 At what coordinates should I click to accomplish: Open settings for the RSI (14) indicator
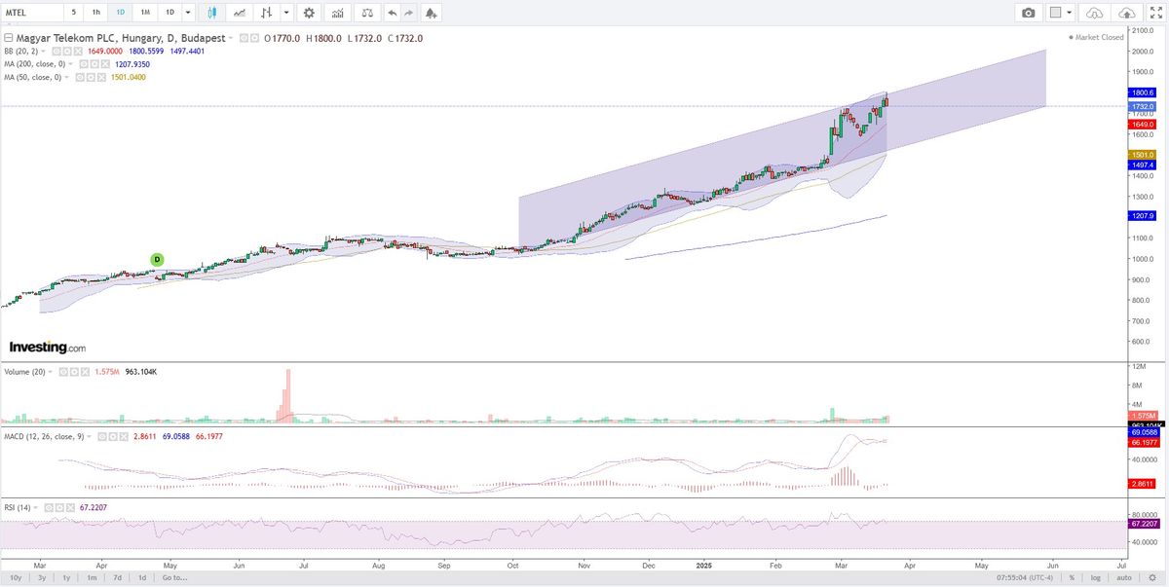(x=60, y=507)
